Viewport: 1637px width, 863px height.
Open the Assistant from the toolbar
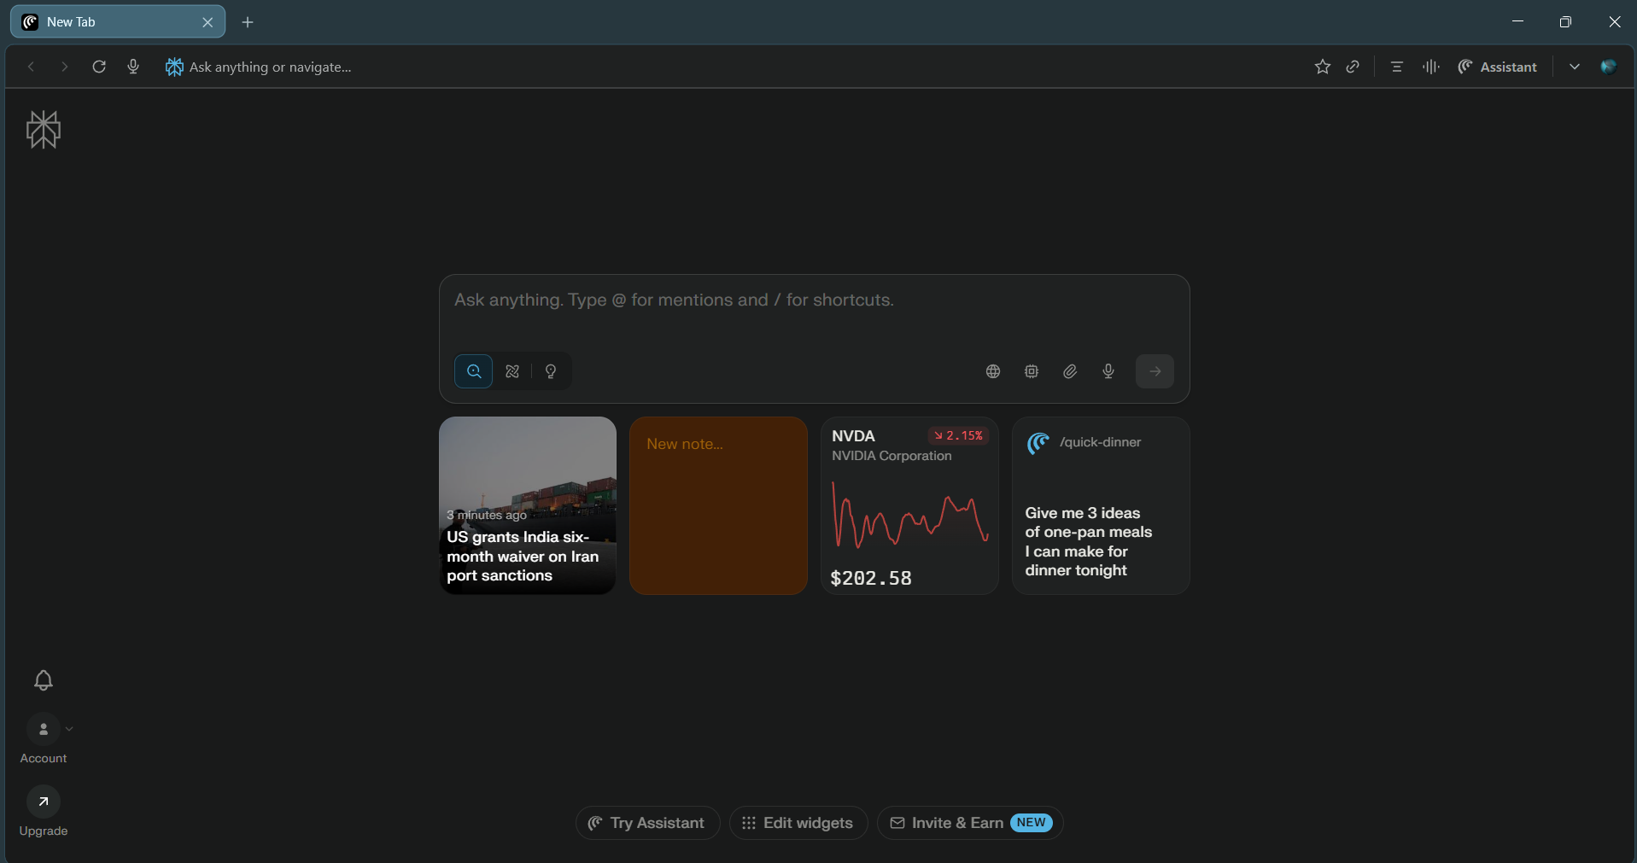tap(1498, 67)
